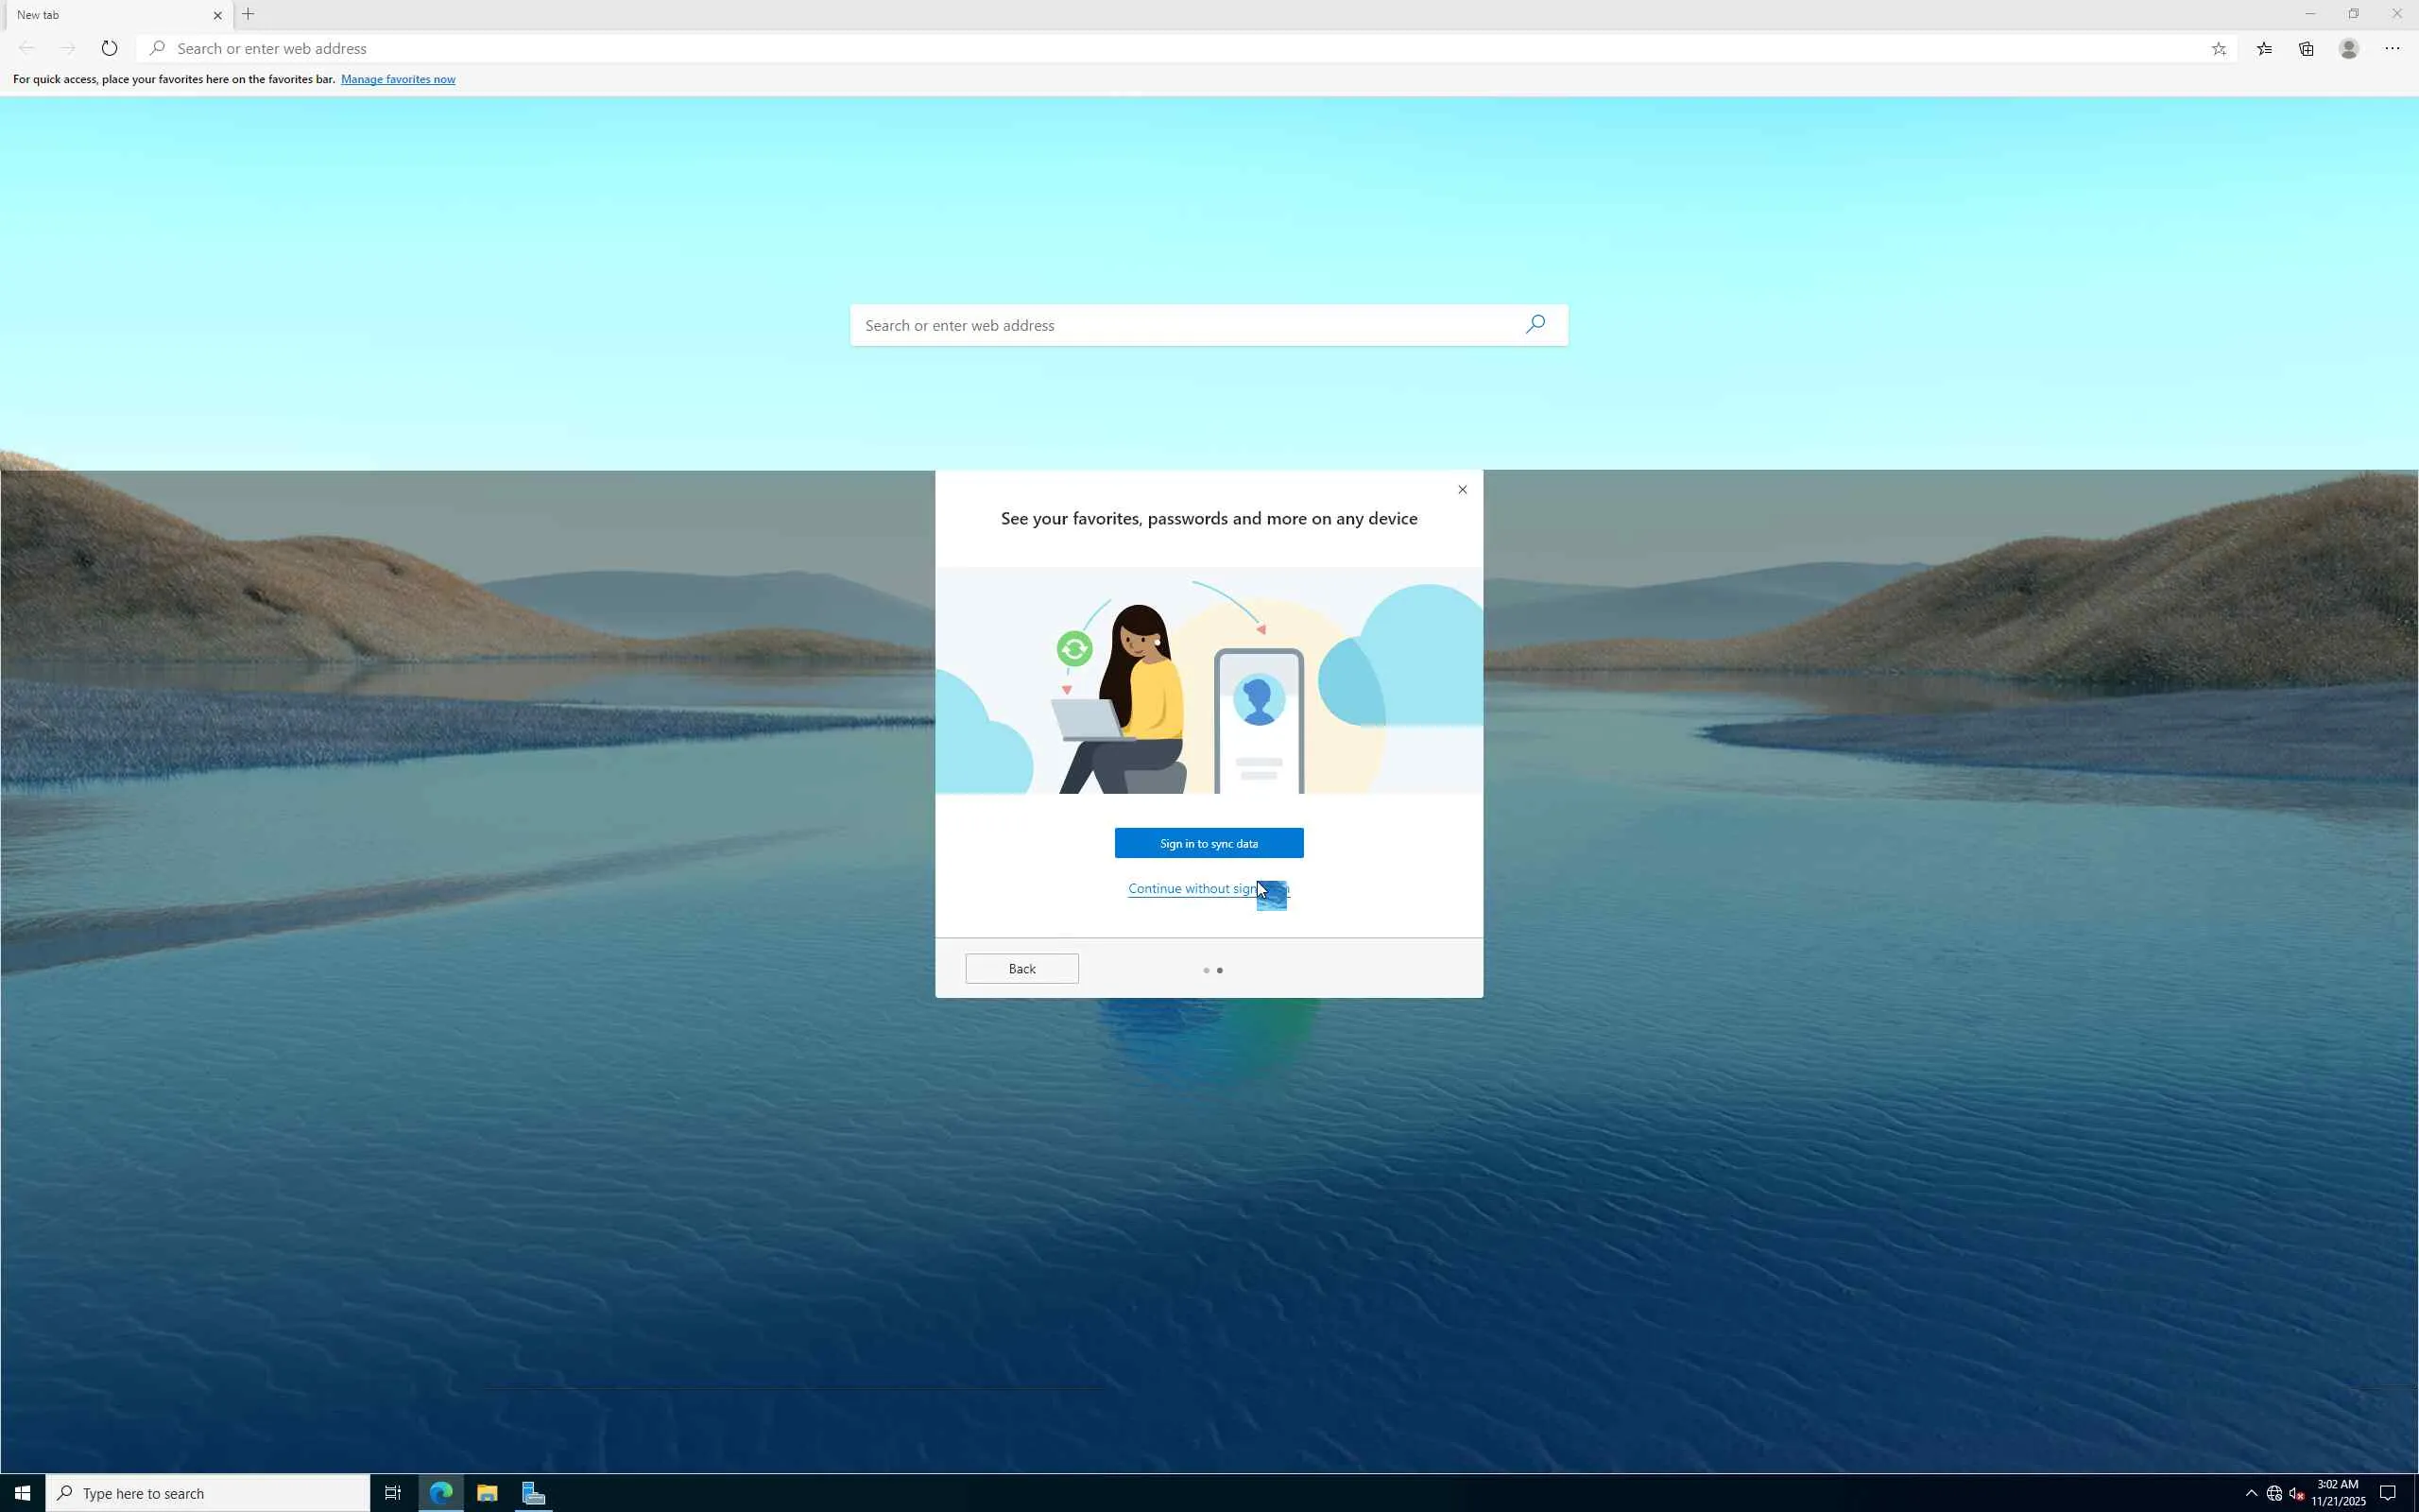Select the New tab tab
The height and width of the screenshot is (1512, 2419).
100,15
